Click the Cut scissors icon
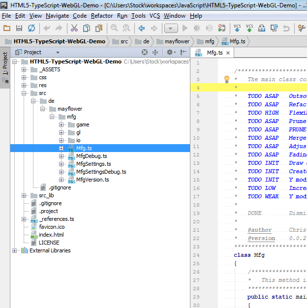Screen dimensions: 307x308 click(74, 28)
